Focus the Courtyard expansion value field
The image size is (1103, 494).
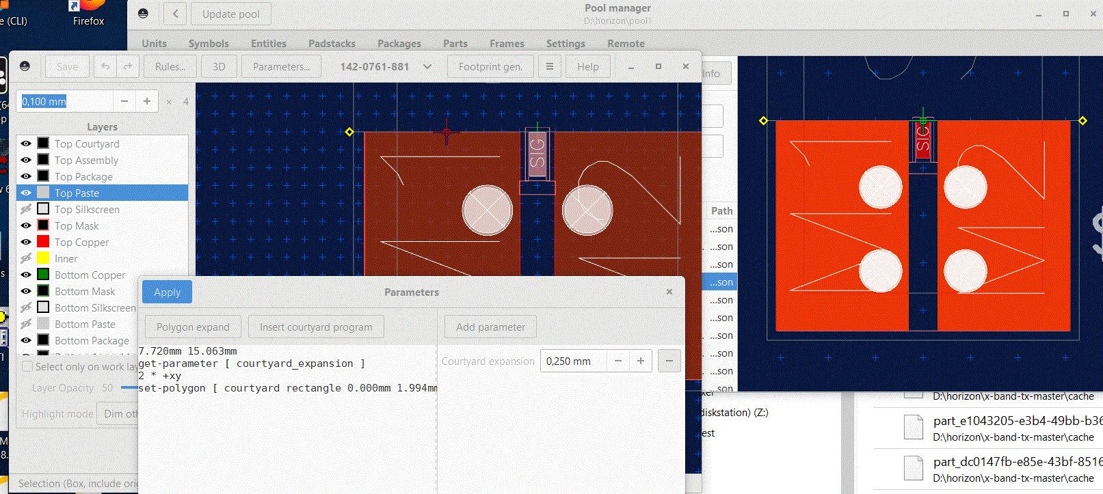pyautogui.click(x=574, y=361)
